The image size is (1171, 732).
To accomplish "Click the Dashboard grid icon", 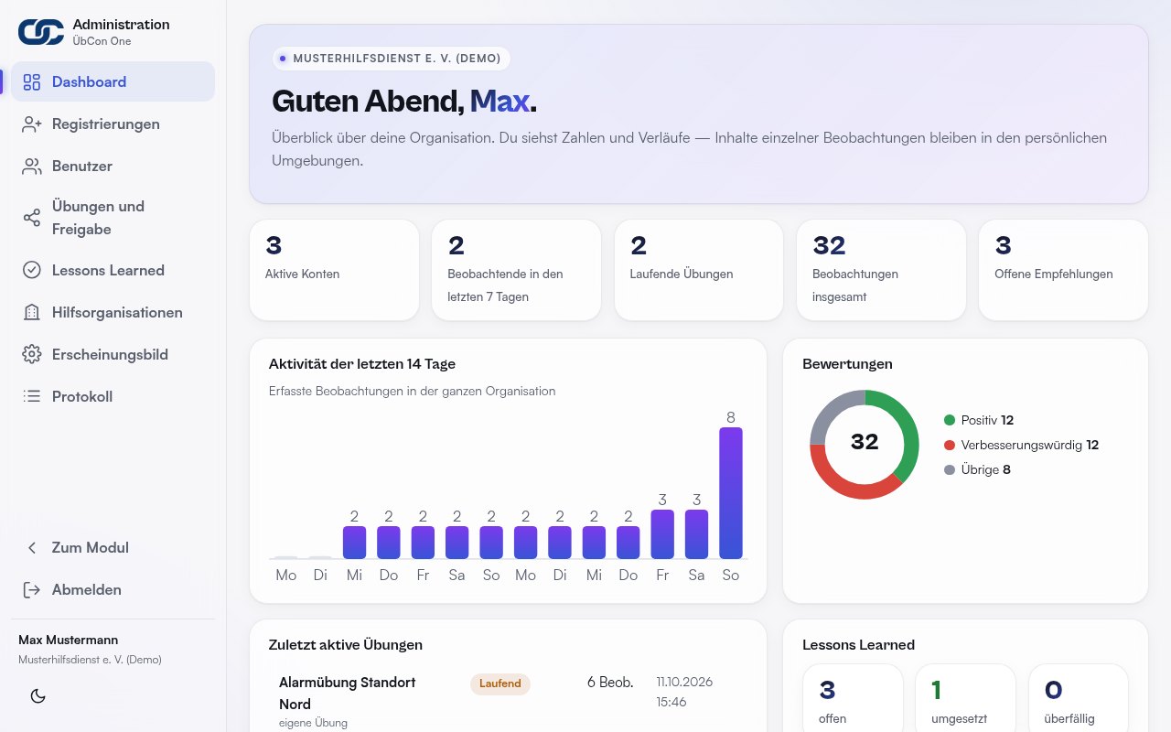I will pyautogui.click(x=32, y=82).
